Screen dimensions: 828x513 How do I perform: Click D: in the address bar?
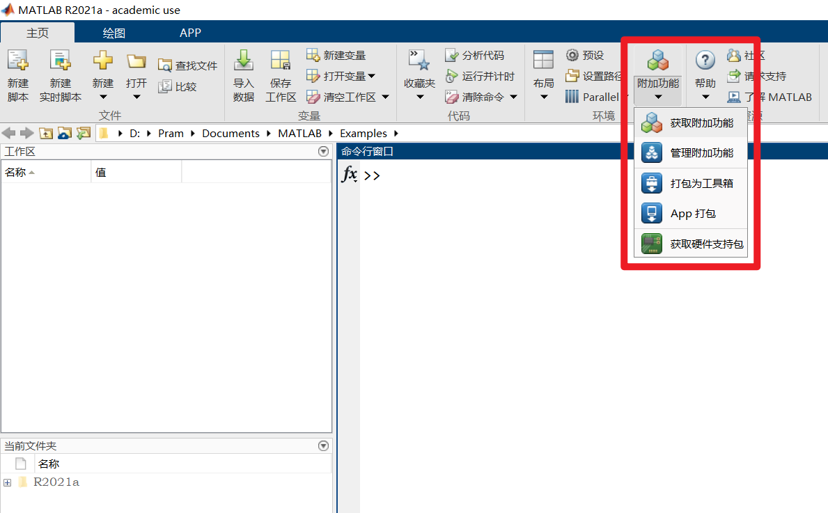pyautogui.click(x=134, y=134)
